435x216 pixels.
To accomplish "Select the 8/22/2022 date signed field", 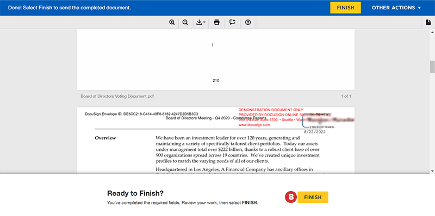I will [x=315, y=132].
